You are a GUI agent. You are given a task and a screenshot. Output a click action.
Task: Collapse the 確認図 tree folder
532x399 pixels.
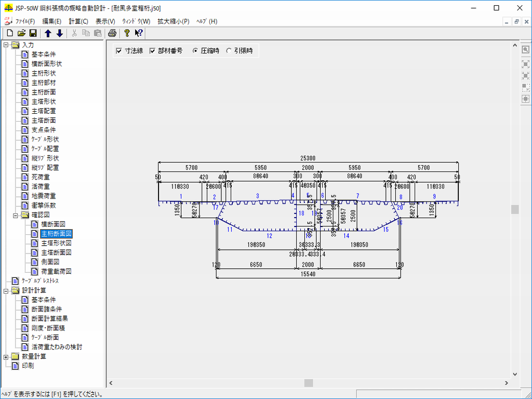coord(16,215)
